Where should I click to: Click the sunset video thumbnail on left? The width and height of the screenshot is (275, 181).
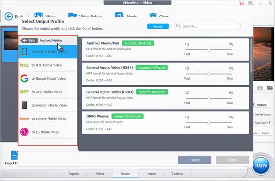11,41
